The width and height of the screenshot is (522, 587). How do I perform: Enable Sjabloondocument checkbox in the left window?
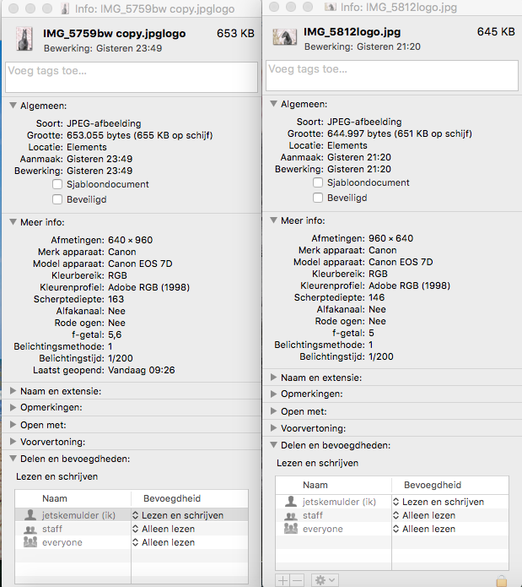tap(57, 184)
